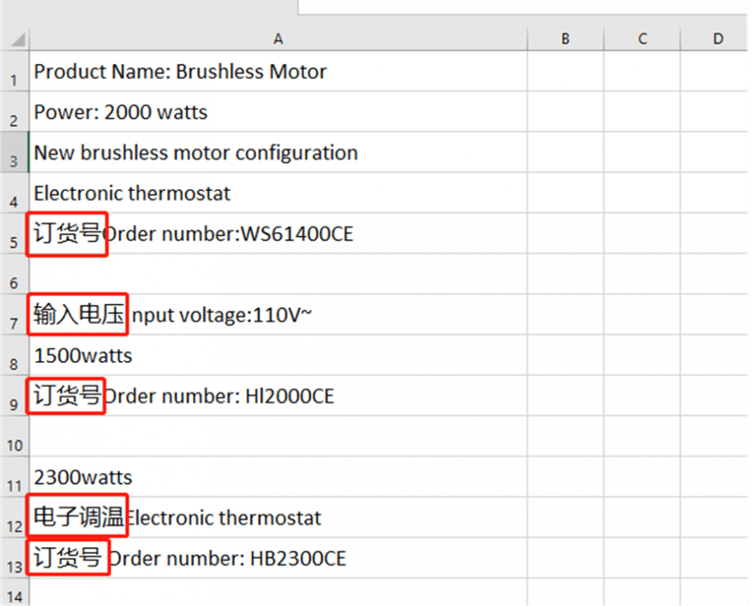Click the empty cell in row 6
The height and width of the screenshot is (606, 753).
[278, 274]
